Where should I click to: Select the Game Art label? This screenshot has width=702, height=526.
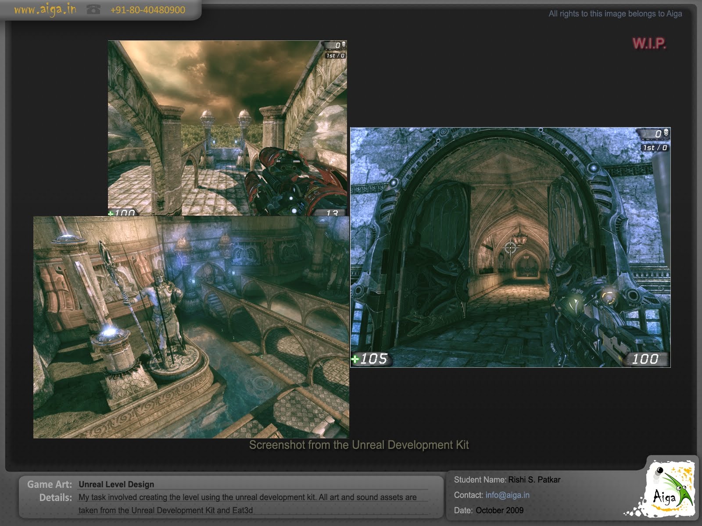coord(49,484)
